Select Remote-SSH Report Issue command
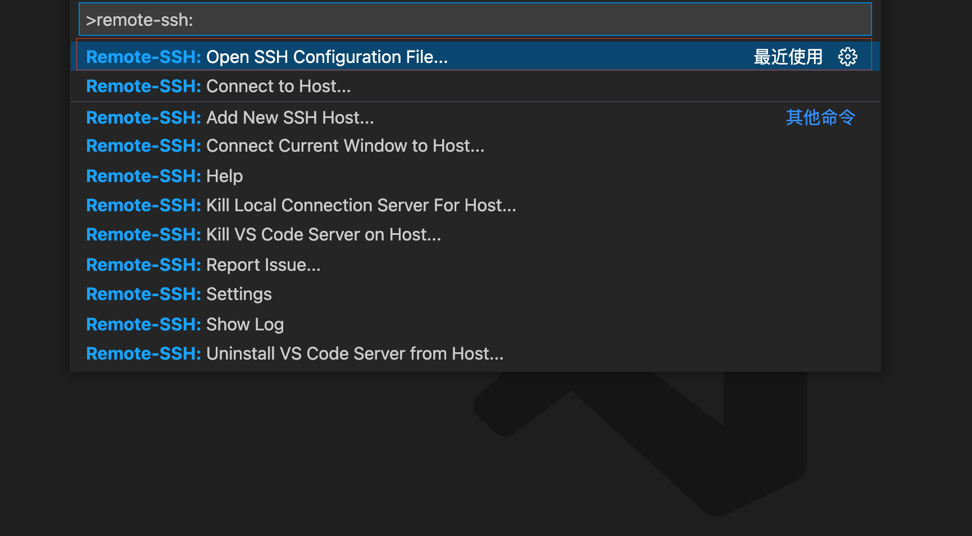Viewport: 972px width, 536px height. (x=263, y=265)
